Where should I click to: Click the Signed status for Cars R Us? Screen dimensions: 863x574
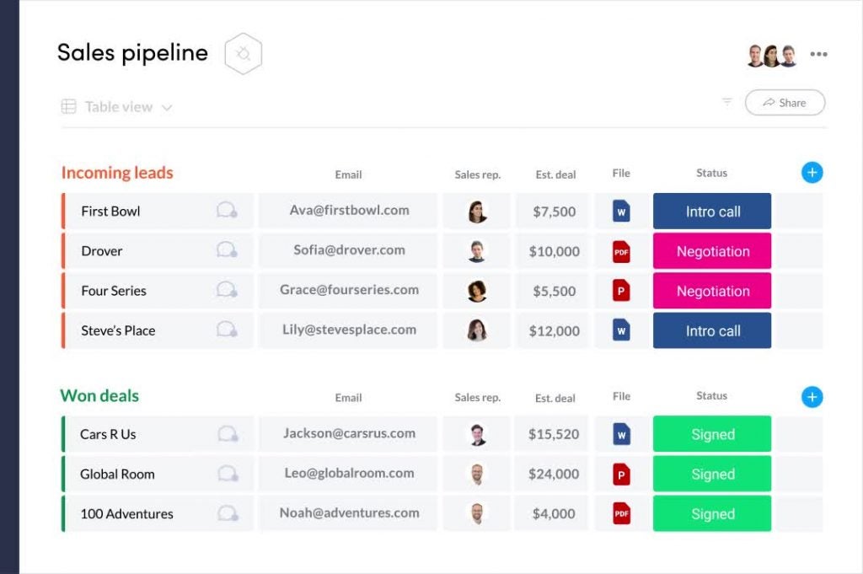711,433
